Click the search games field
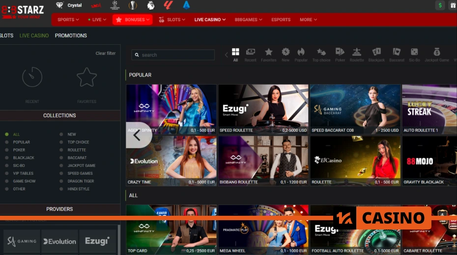Viewport: 457px width, 255px height. [173, 54]
